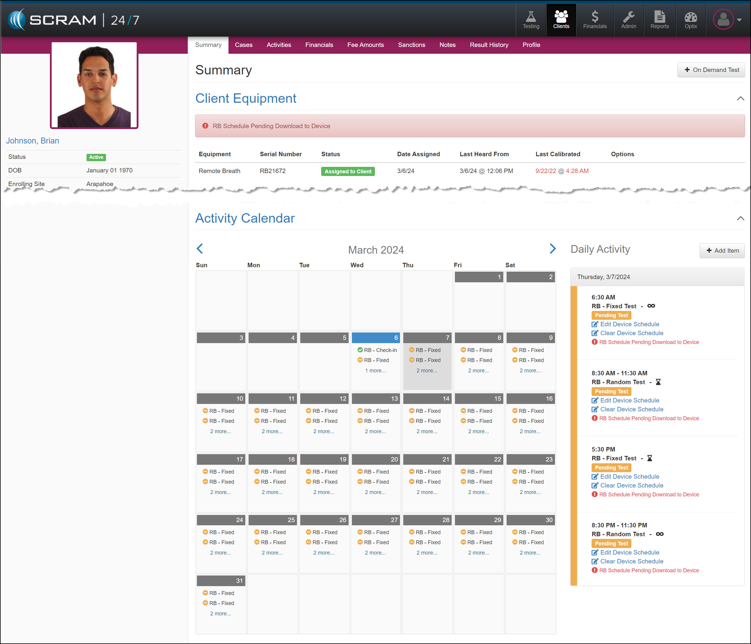Click the On Demand Test button
Image resolution: width=751 pixels, height=644 pixels.
coord(711,70)
